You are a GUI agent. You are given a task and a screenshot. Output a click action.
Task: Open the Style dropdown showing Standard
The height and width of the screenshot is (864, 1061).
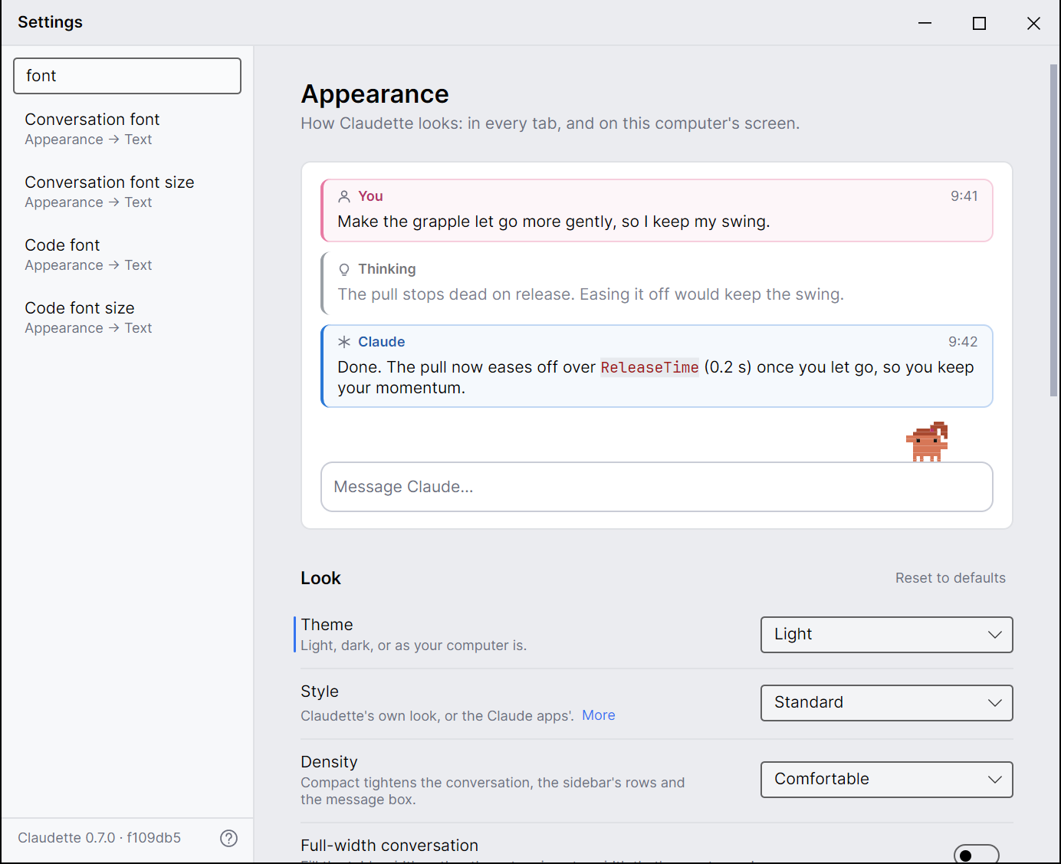point(887,703)
